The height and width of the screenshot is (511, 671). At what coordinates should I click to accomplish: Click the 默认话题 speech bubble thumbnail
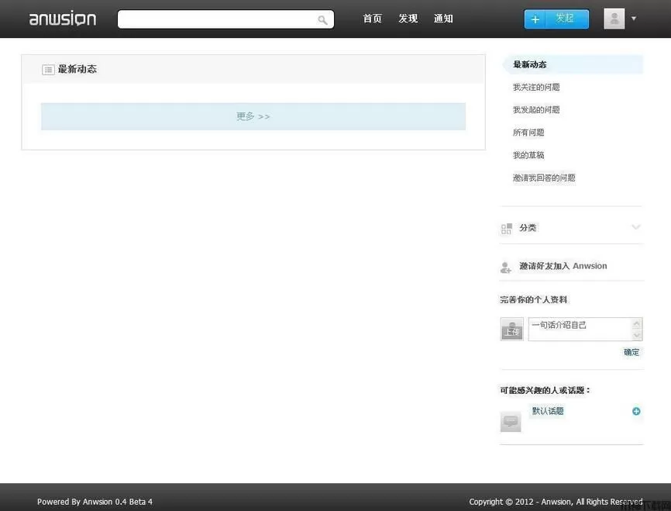click(x=511, y=422)
